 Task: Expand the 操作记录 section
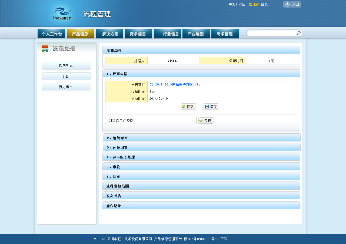(x=201, y=206)
